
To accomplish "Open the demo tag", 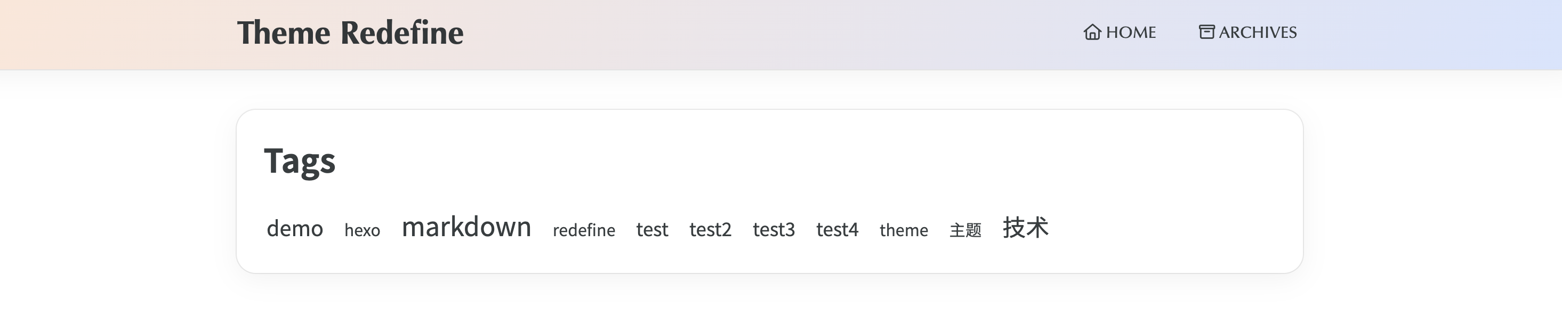I will 295,229.
